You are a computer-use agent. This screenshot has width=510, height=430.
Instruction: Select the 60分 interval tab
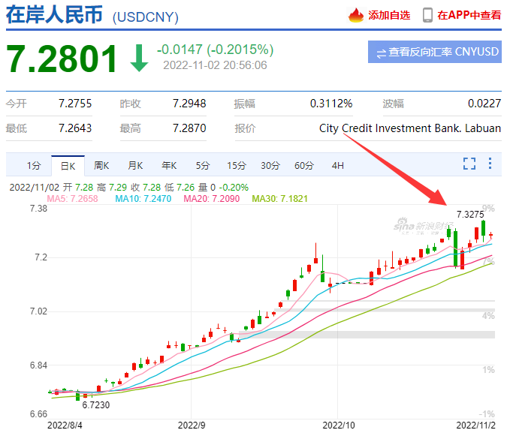[x=304, y=165]
